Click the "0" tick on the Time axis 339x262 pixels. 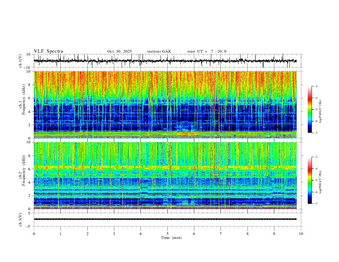34,234
